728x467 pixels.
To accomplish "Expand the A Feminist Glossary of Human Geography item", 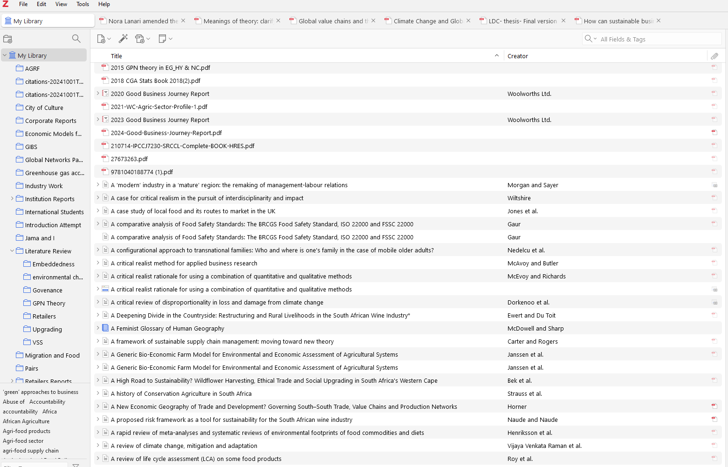I will click(x=98, y=328).
